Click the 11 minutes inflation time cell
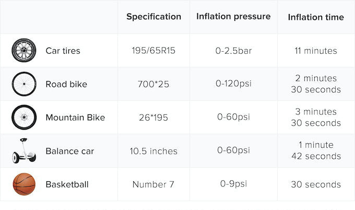This screenshot has width=355, height=210. tap(316, 51)
